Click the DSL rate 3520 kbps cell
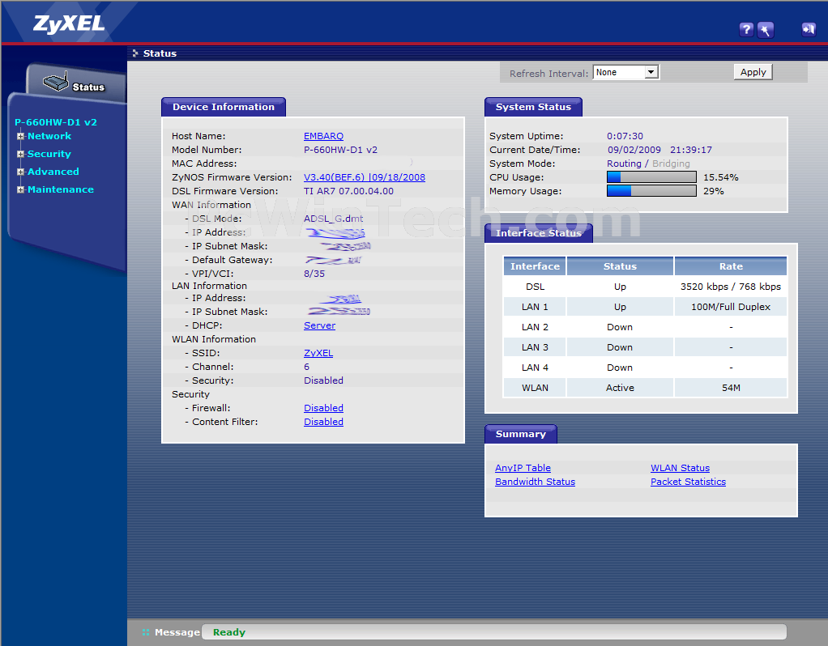828x646 pixels. click(x=731, y=287)
